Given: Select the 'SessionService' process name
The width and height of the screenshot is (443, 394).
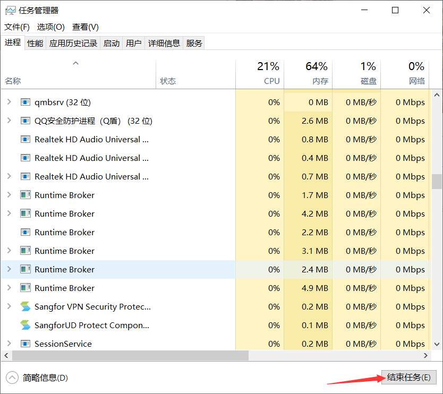Looking at the screenshot, I should tap(63, 344).
